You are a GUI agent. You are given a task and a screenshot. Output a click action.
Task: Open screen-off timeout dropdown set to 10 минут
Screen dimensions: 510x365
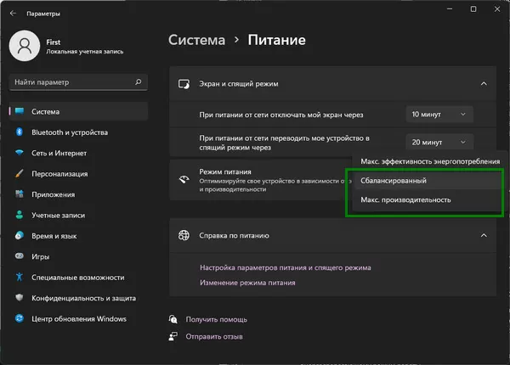(439, 114)
